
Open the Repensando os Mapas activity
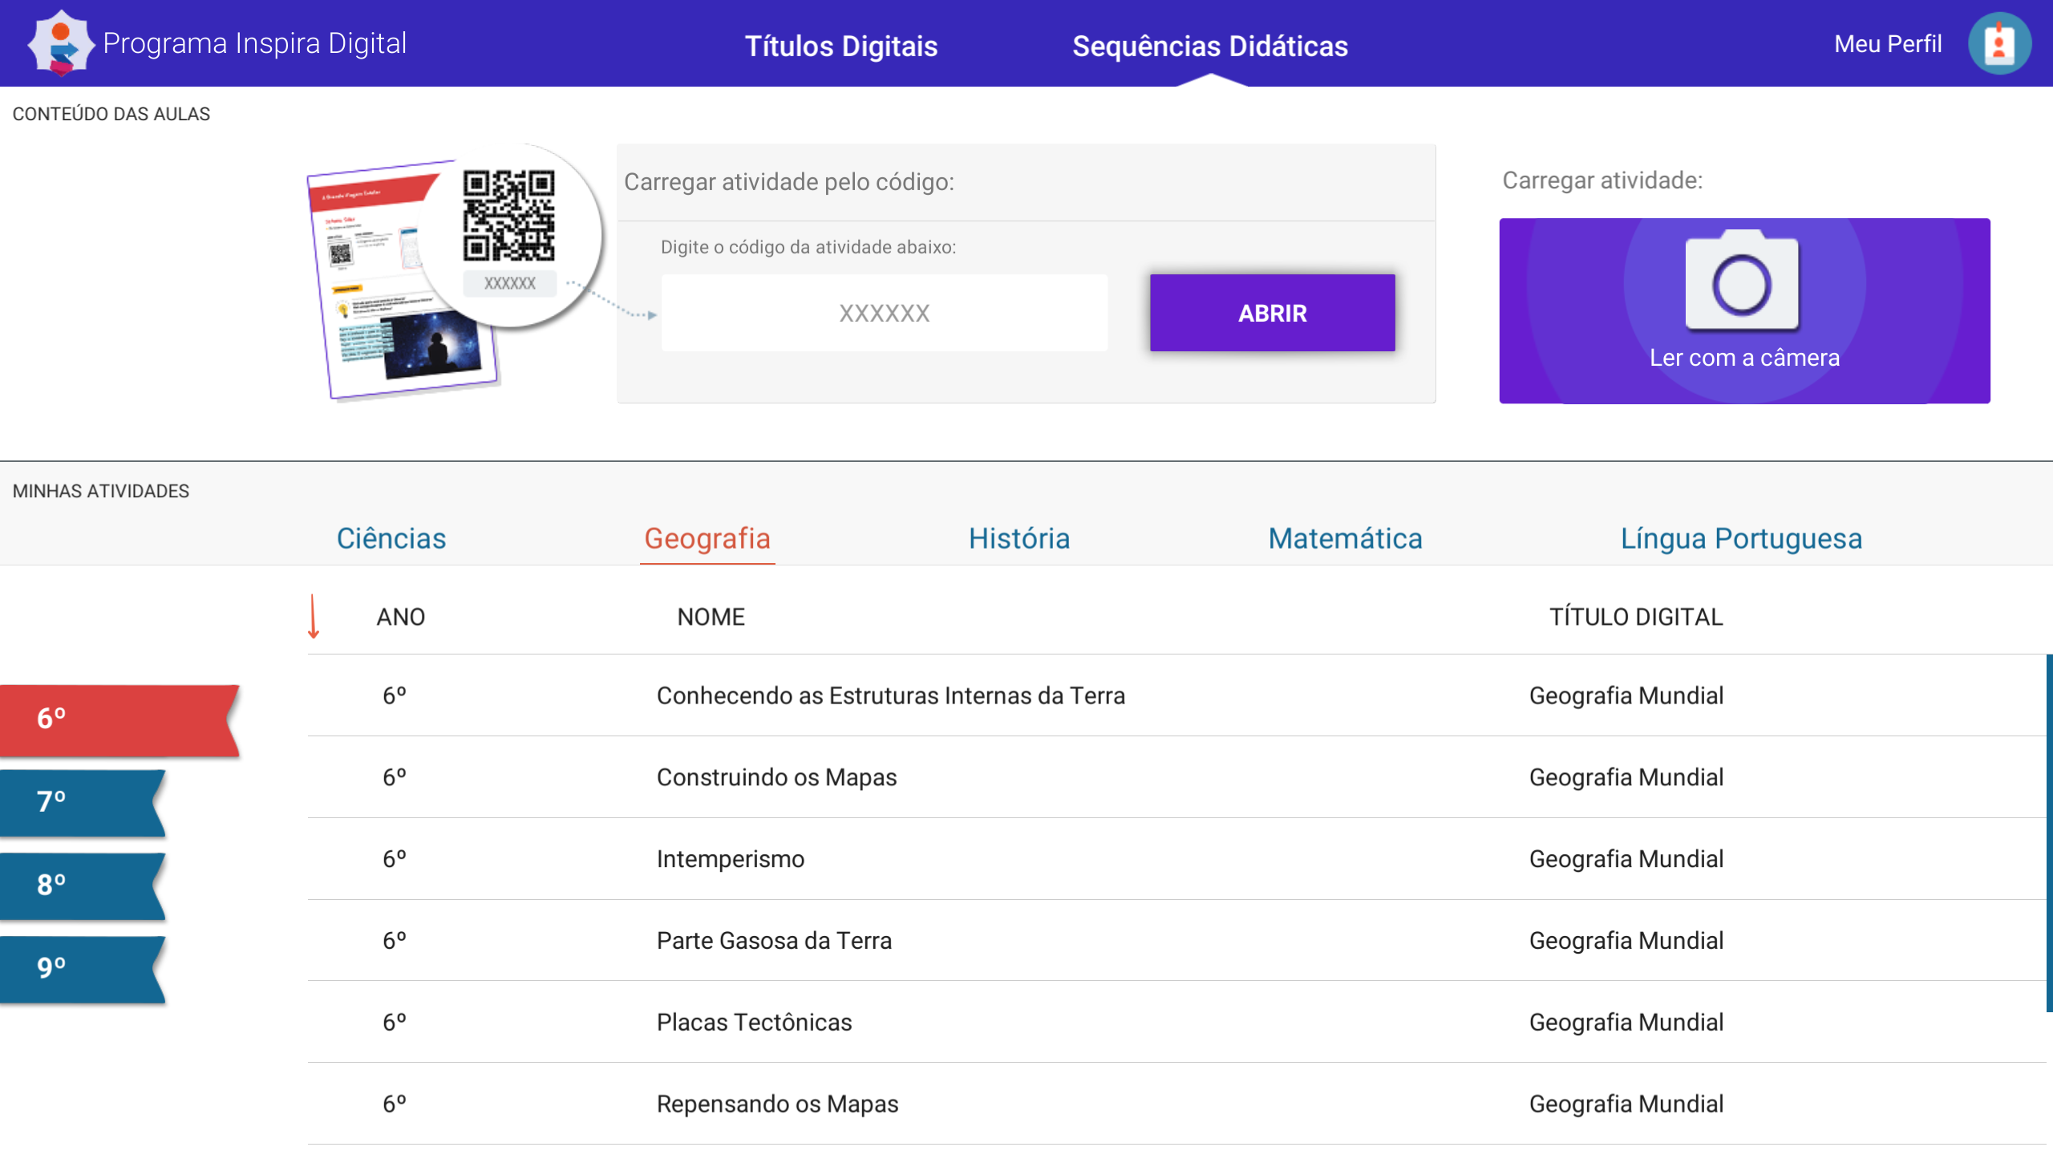point(777,1104)
